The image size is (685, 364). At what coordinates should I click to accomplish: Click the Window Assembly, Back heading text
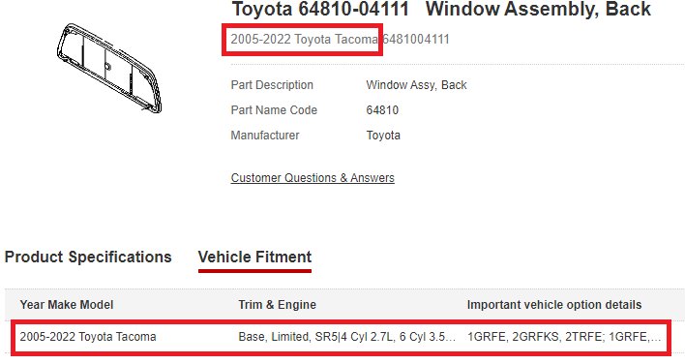(538, 9)
